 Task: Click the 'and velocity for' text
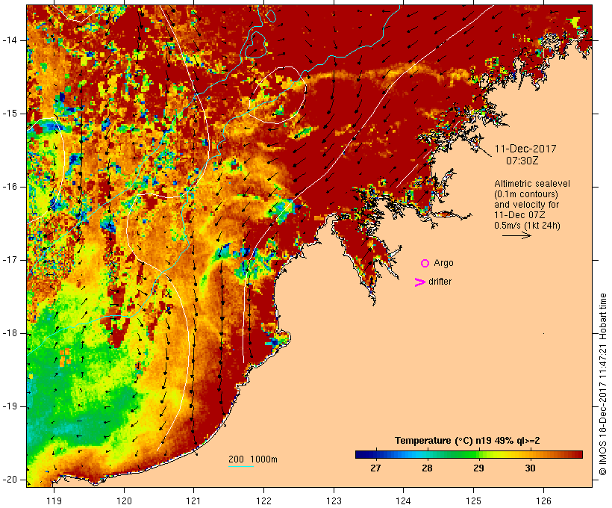[526, 205]
